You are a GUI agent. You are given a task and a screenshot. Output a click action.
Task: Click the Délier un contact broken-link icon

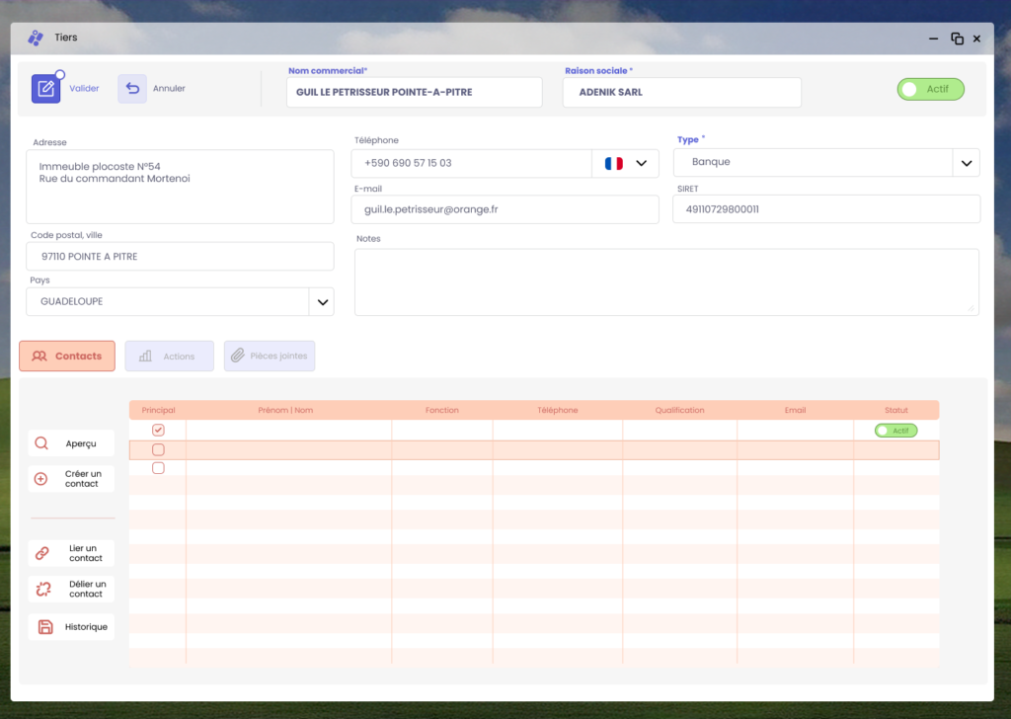[x=42, y=590]
